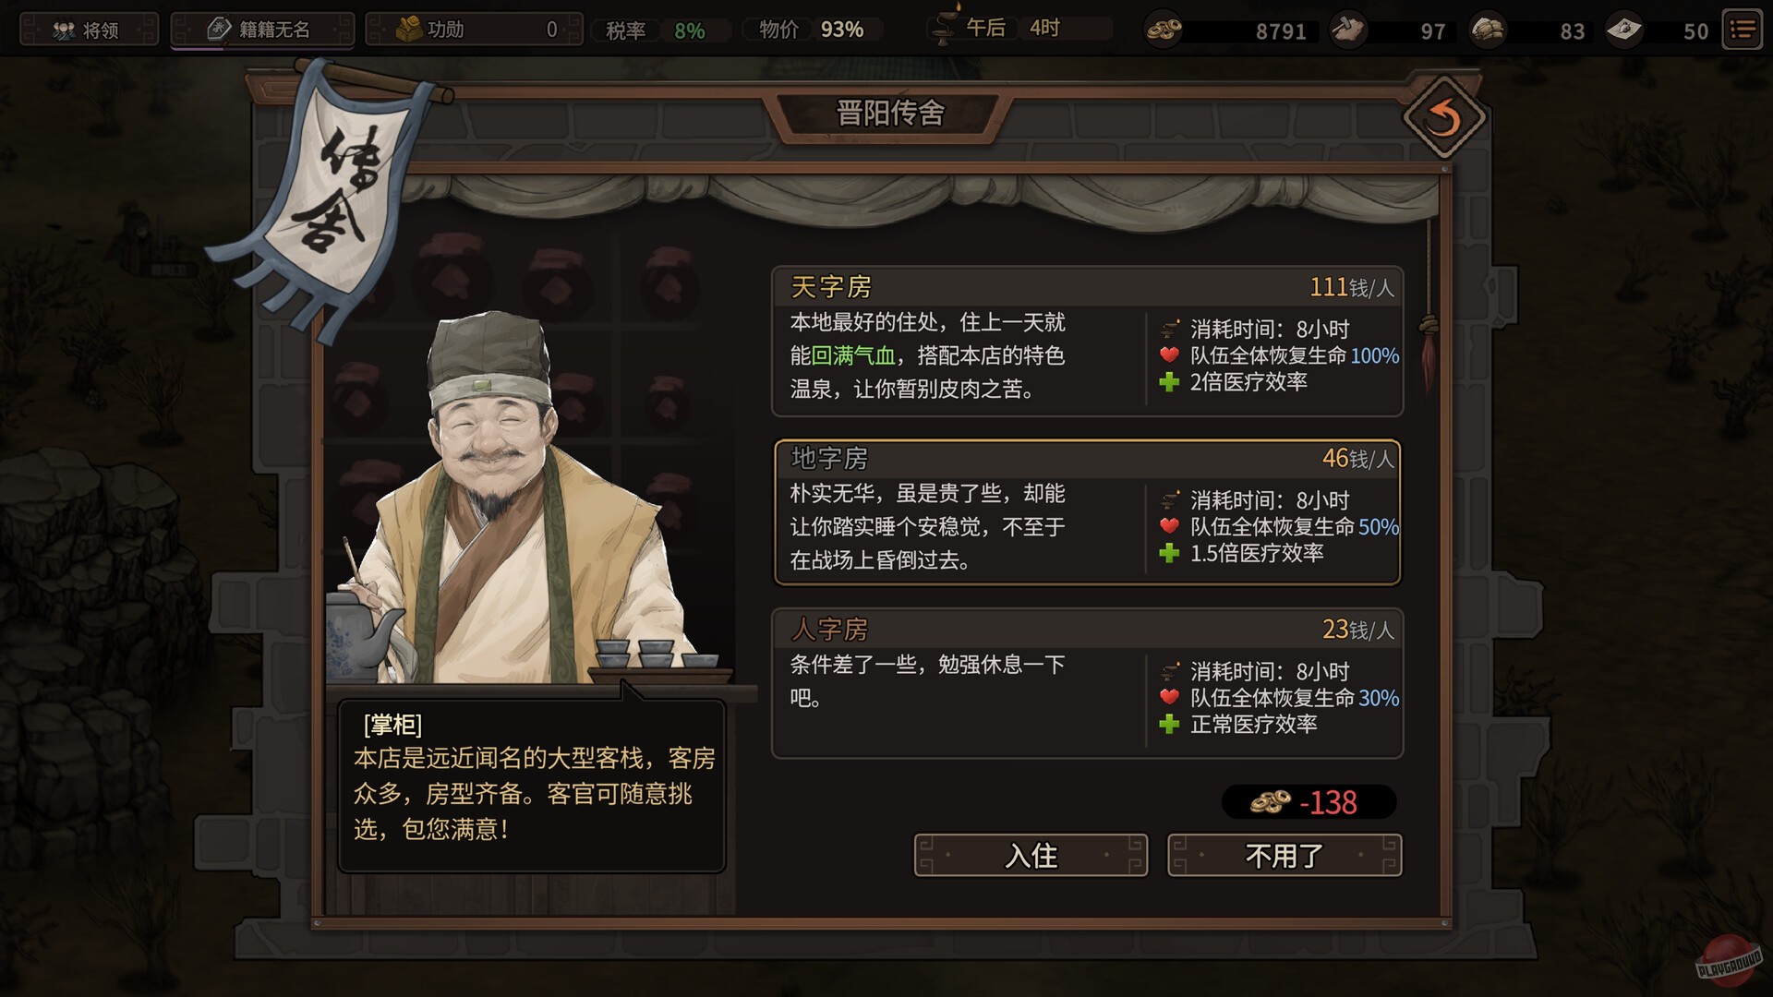
Task: Select the 人字房 room option
Action: 1088,683
